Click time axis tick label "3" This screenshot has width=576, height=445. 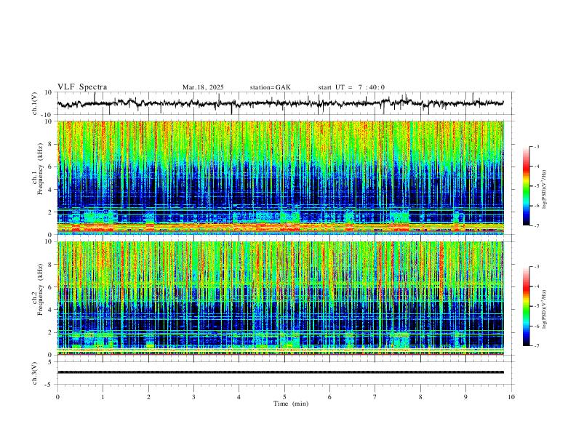(x=193, y=397)
